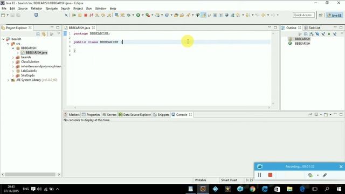Click the green Run toolbar button
The height and width of the screenshot is (194, 345).
point(138,15)
